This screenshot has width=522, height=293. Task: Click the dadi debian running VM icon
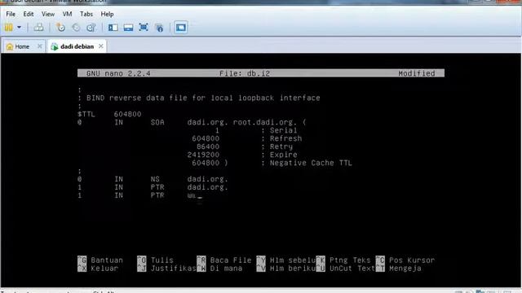(55, 47)
